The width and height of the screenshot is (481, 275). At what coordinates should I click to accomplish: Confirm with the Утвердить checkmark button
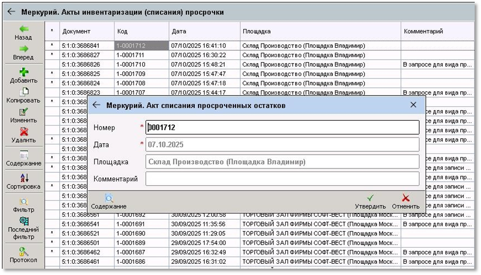(x=370, y=198)
